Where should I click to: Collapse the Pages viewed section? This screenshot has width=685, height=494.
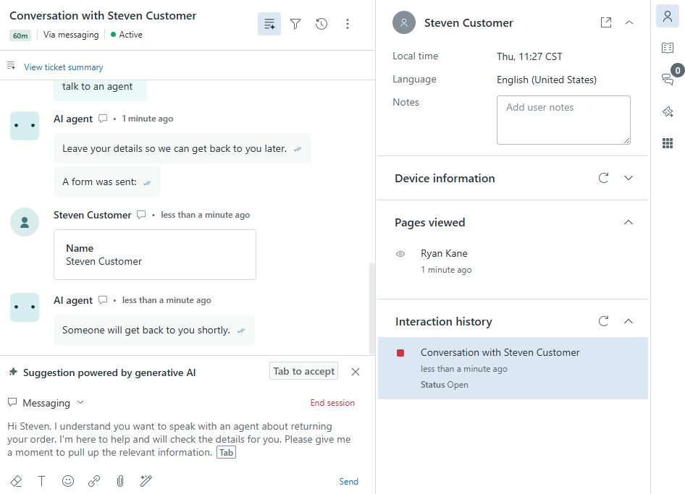pyautogui.click(x=629, y=222)
